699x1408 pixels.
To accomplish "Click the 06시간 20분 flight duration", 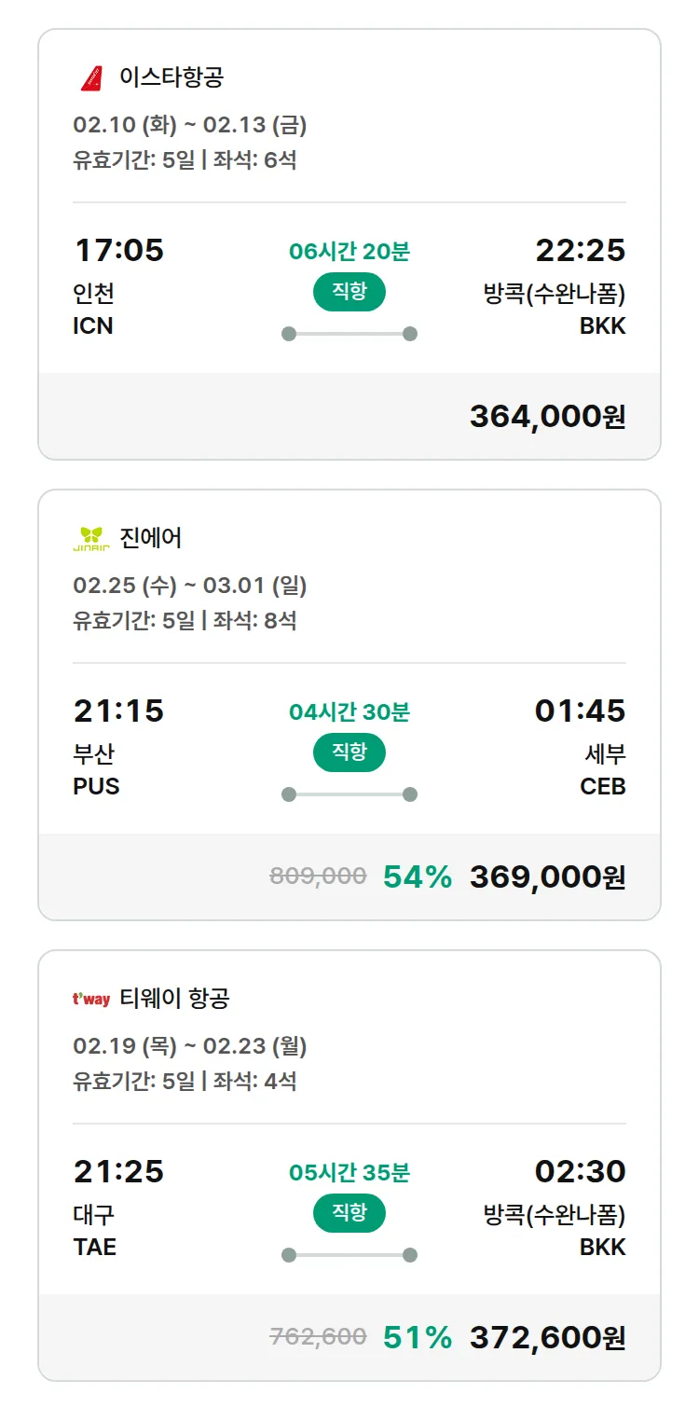I will point(349,251).
